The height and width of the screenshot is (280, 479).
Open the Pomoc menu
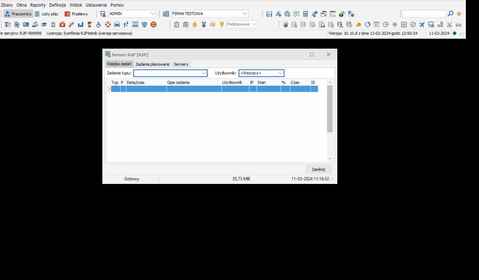click(x=117, y=5)
